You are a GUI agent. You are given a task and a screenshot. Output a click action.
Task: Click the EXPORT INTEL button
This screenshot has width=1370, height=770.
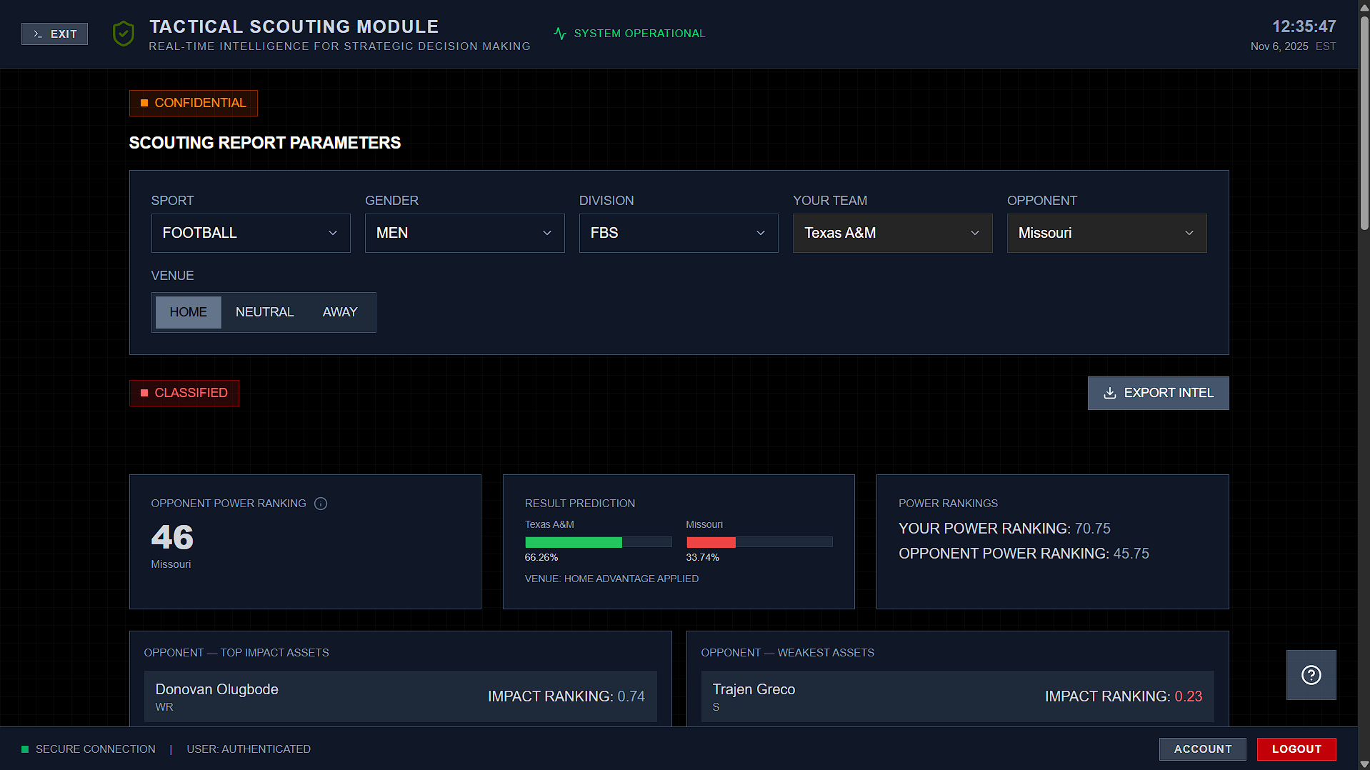pyautogui.click(x=1157, y=393)
